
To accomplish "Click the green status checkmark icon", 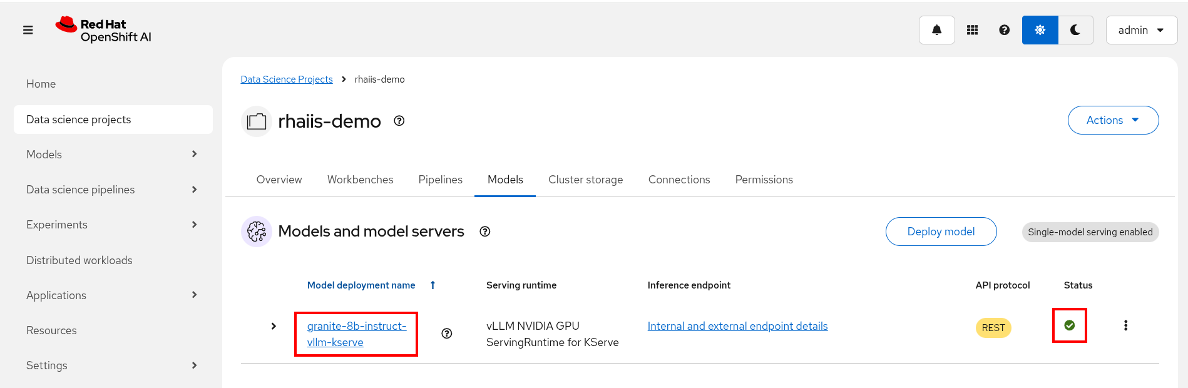I will coord(1069,325).
